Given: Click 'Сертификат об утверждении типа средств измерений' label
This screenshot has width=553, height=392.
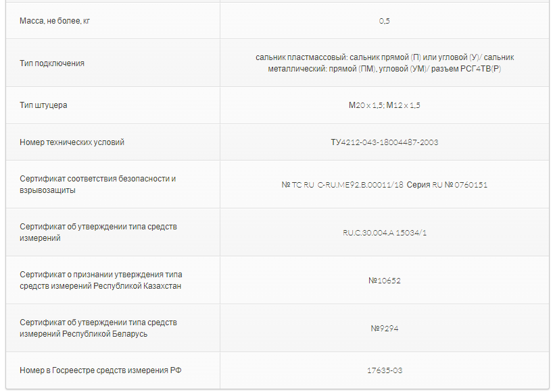Looking at the screenshot, I should pyautogui.click(x=99, y=232).
